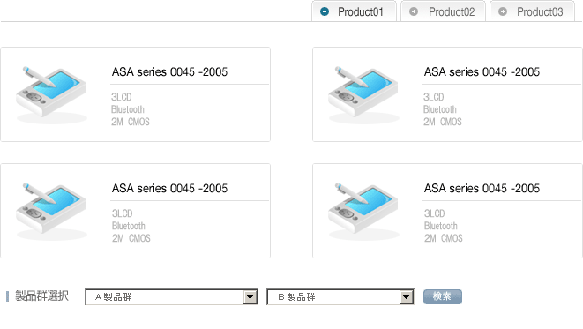The height and width of the screenshot is (329, 583).
Task: Open the top-right PDA device image
Action: point(363,94)
